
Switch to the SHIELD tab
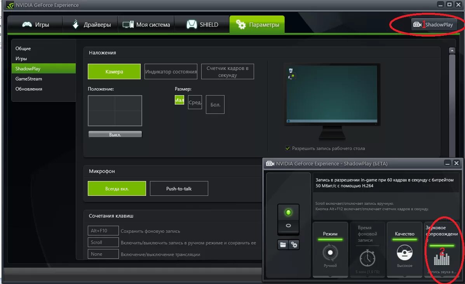coord(202,24)
